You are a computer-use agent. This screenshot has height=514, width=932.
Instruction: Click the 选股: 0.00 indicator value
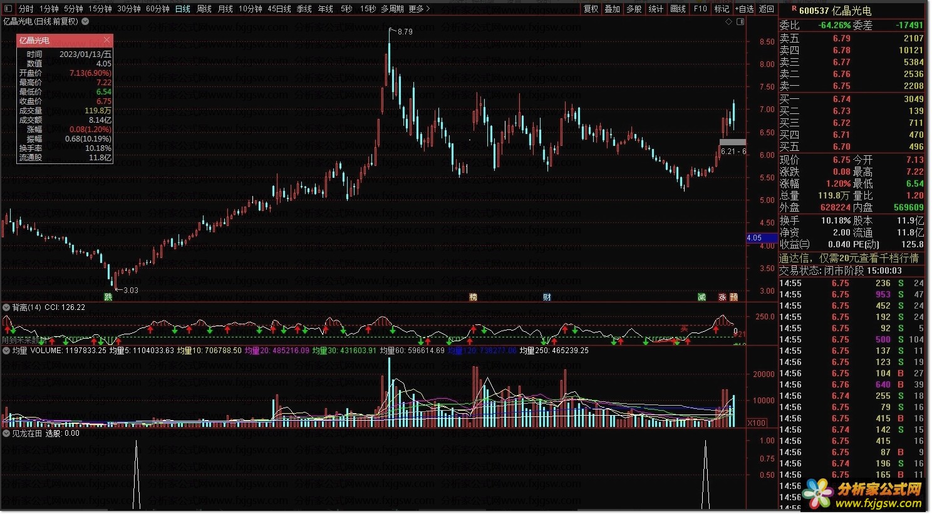coord(63,433)
